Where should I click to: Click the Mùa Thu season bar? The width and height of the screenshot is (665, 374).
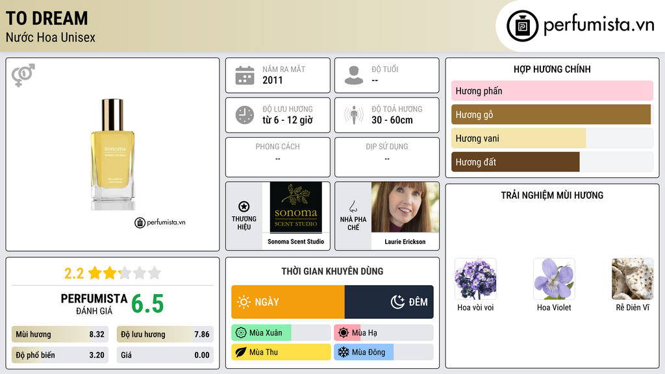click(281, 352)
